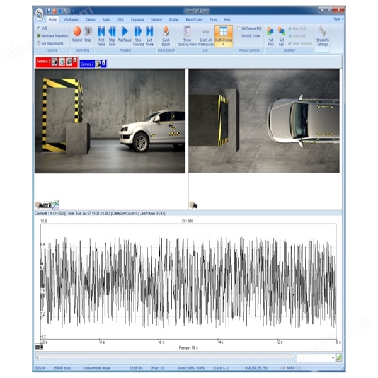
Task: Click the Camera 2 top-view crash image
Action: [264, 120]
